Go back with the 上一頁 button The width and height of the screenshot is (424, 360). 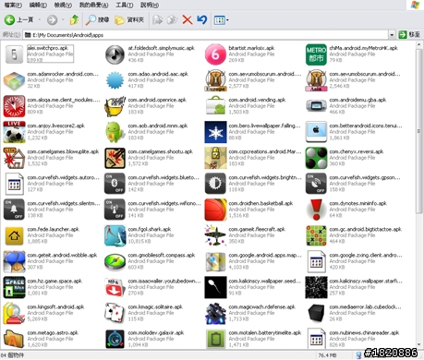tap(18, 20)
